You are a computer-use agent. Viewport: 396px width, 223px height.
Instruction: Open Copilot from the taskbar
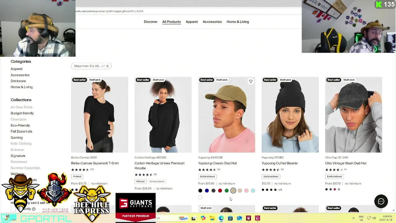(203, 218)
